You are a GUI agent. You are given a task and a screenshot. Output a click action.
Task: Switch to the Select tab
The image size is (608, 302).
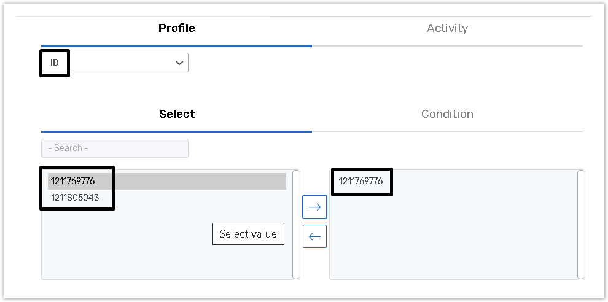[176, 114]
